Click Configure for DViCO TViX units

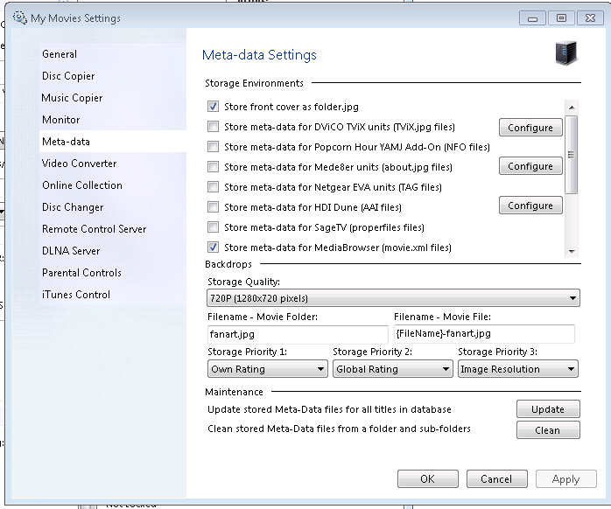tap(530, 128)
